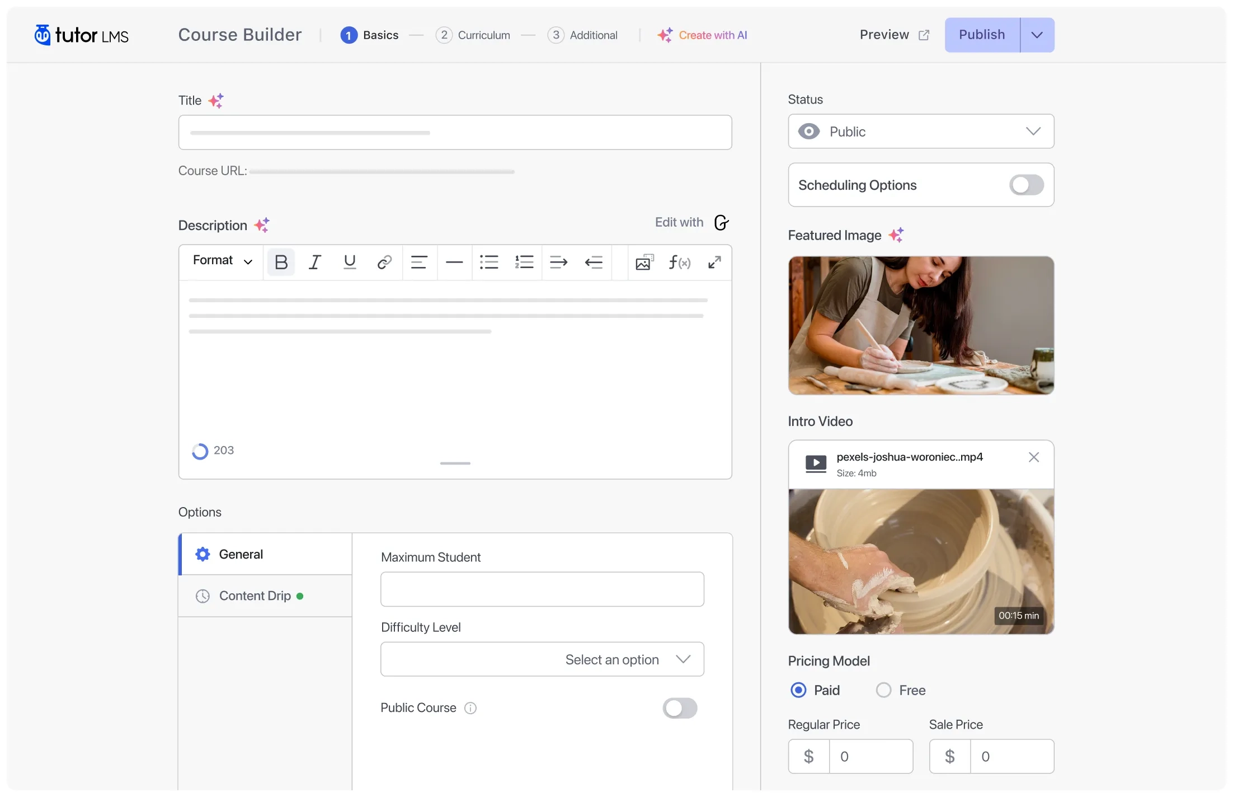
Task: Launch Create with AI
Action: tap(703, 35)
